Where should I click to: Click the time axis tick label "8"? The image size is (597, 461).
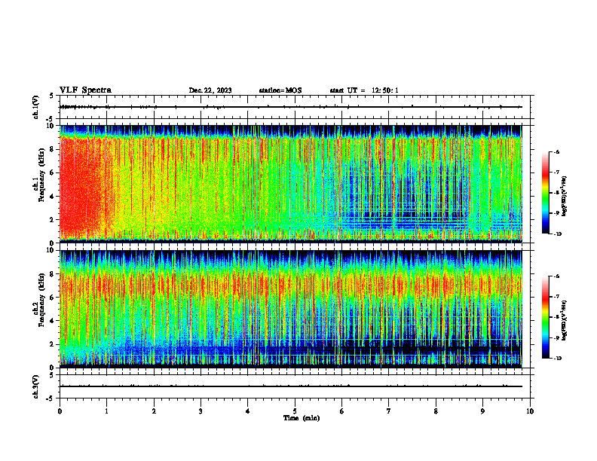click(436, 411)
